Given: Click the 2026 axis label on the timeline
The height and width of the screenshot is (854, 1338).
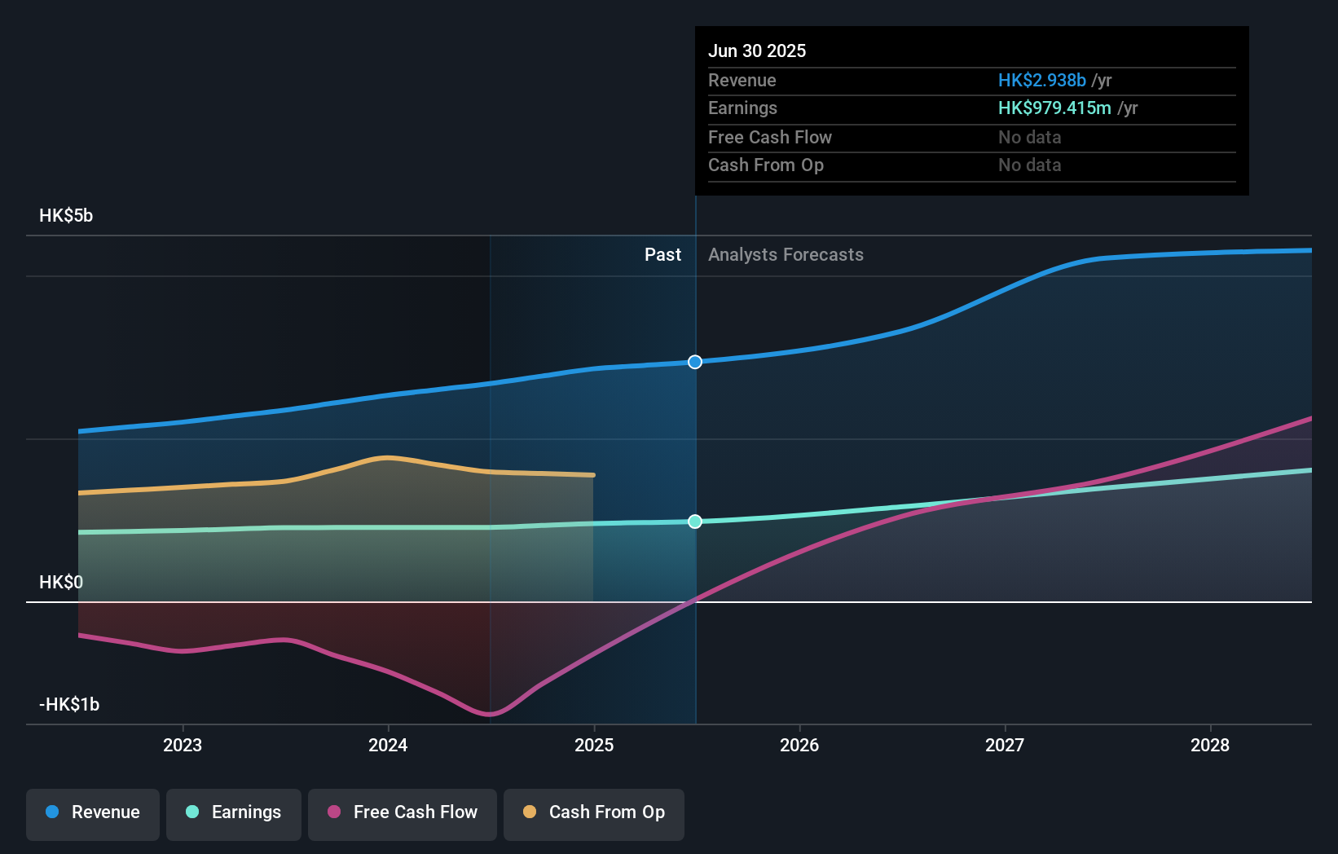Looking at the screenshot, I should (801, 745).
